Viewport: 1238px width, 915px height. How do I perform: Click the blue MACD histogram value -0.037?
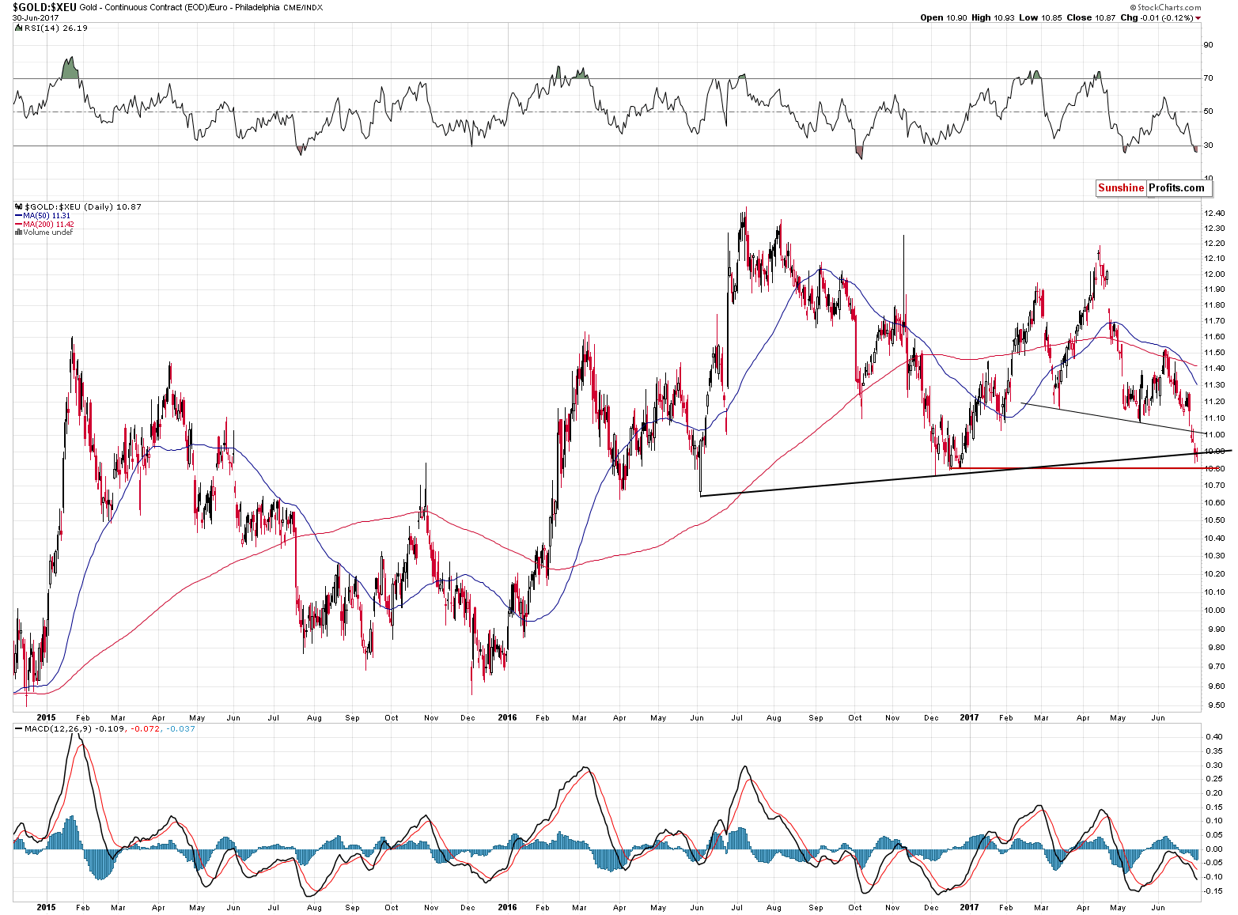click(x=180, y=728)
